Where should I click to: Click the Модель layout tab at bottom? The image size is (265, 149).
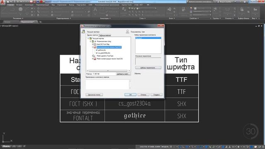[x=7, y=146]
